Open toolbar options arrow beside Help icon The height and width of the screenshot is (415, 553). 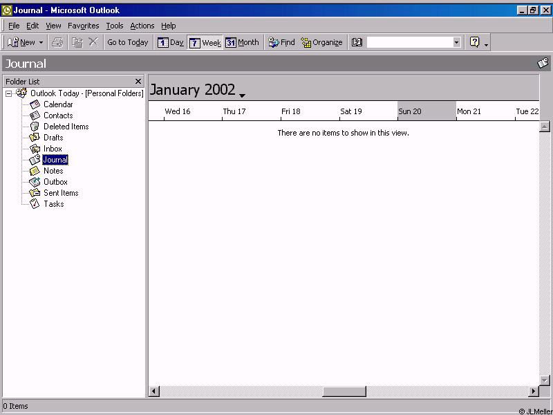pyautogui.click(x=487, y=44)
